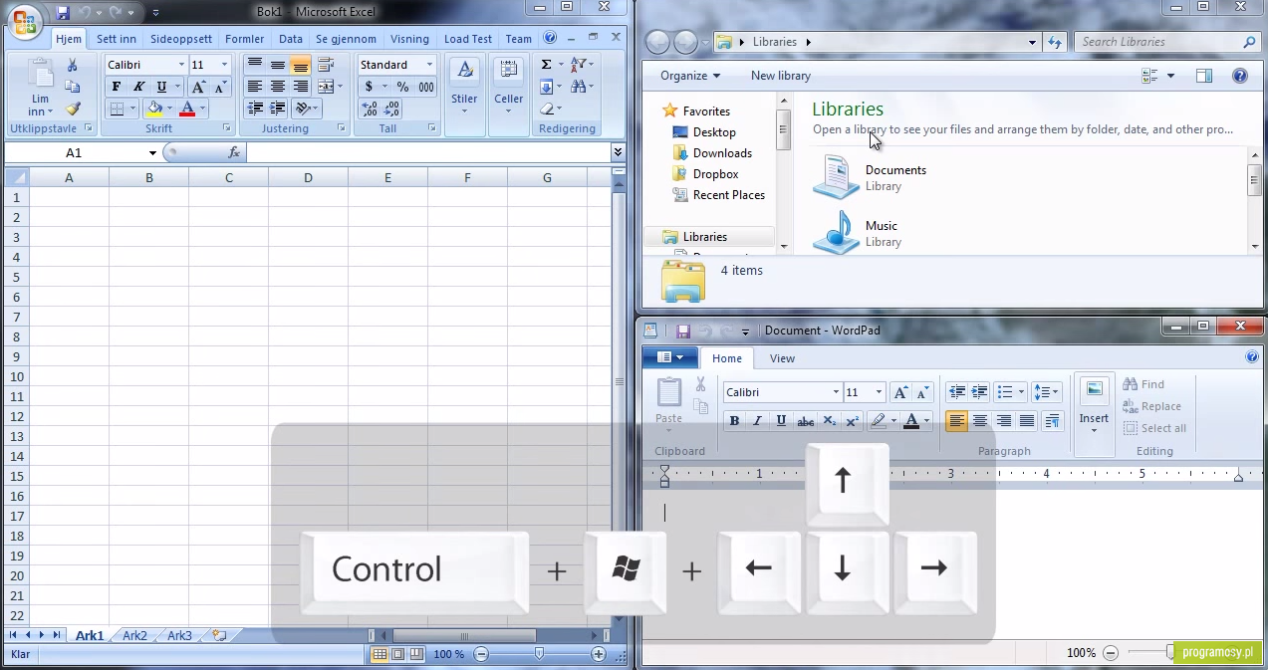1268x670 pixels.
Task: Click Excel zoom in plus button
Action: coord(599,654)
